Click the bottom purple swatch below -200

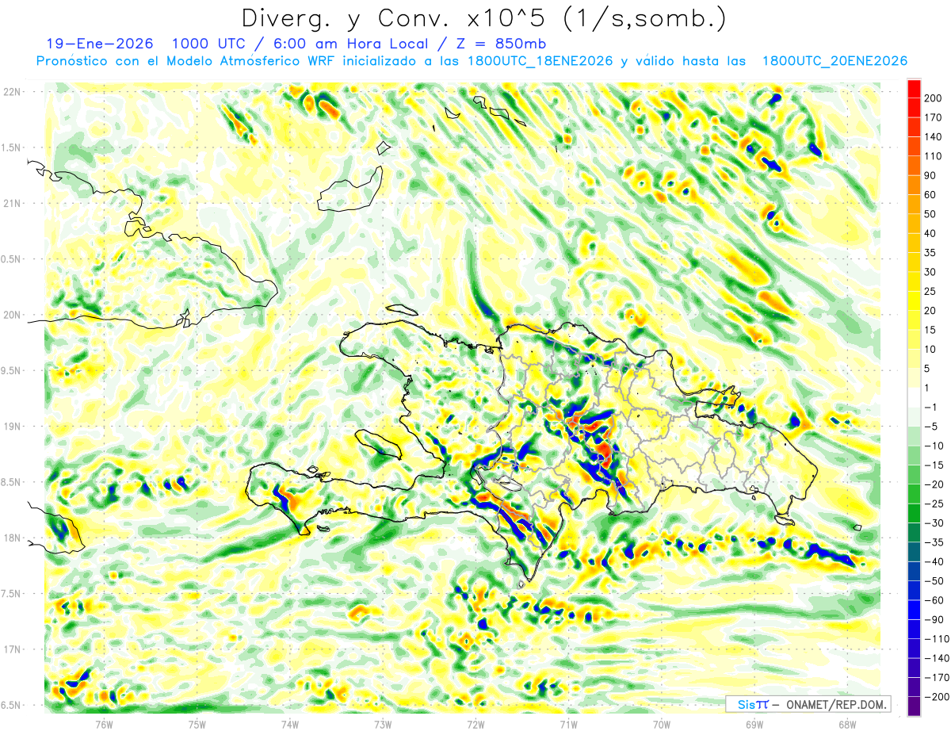914,707
